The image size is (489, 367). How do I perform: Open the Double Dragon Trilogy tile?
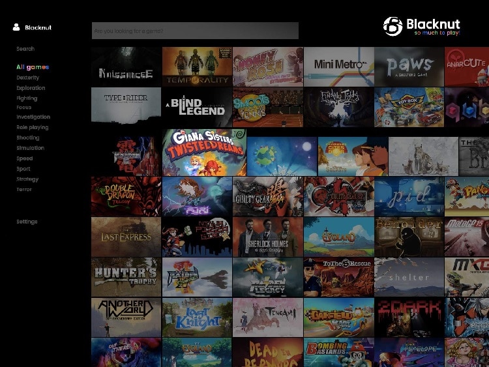pyautogui.click(x=126, y=196)
